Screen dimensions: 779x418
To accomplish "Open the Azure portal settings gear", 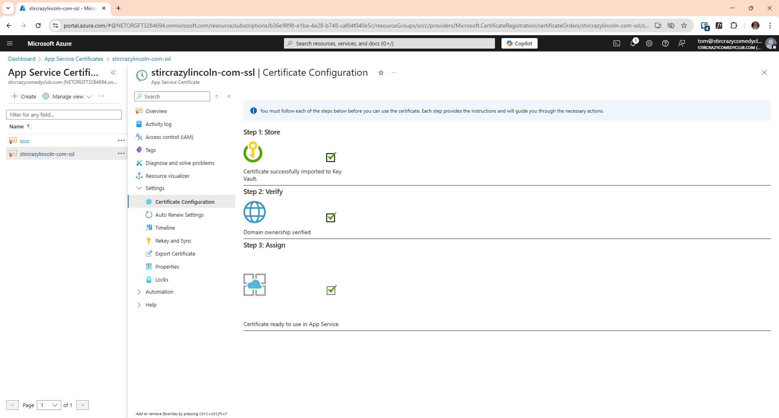I will (x=649, y=43).
